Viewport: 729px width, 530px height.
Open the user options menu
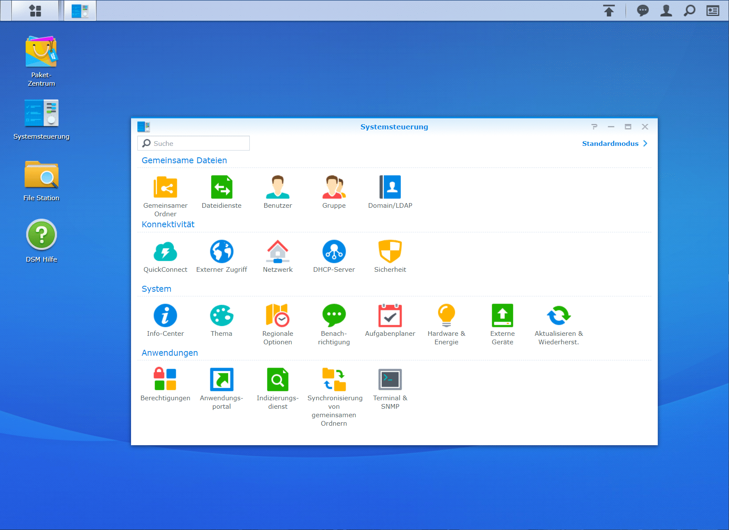click(x=666, y=11)
